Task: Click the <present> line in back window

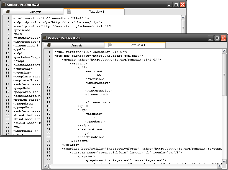Action: tap(22, 30)
